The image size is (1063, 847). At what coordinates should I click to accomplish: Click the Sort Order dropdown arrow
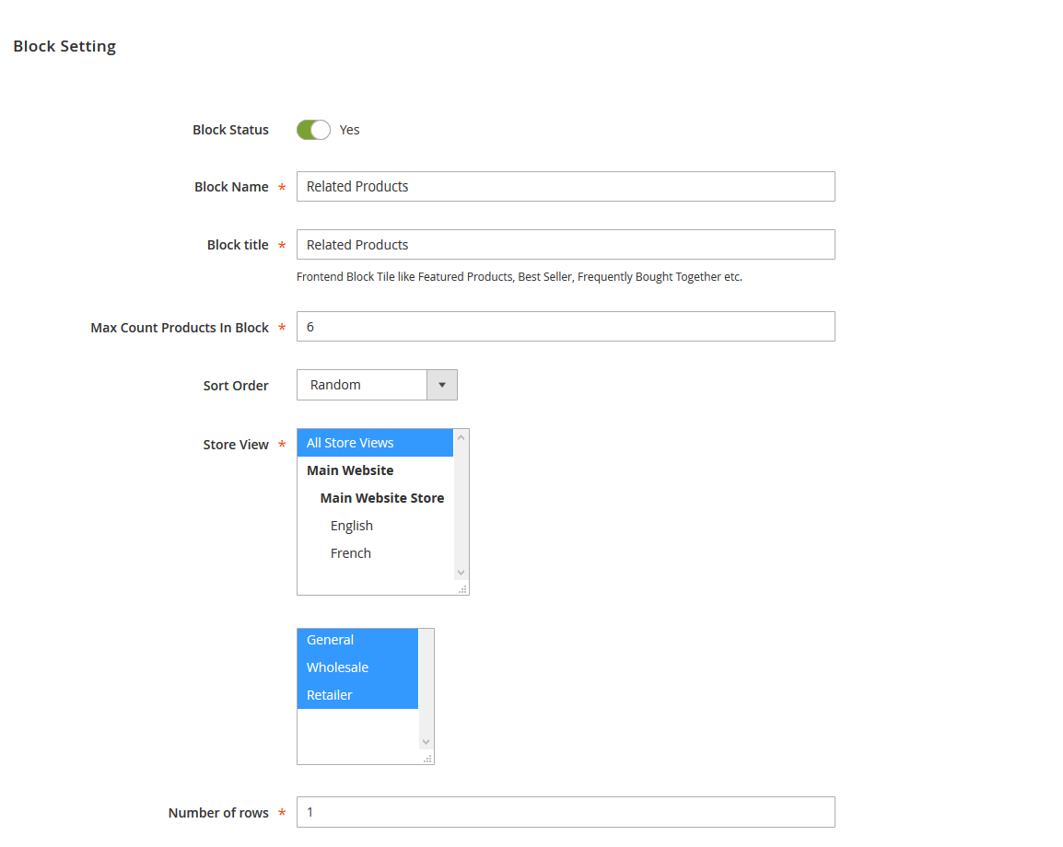[442, 385]
